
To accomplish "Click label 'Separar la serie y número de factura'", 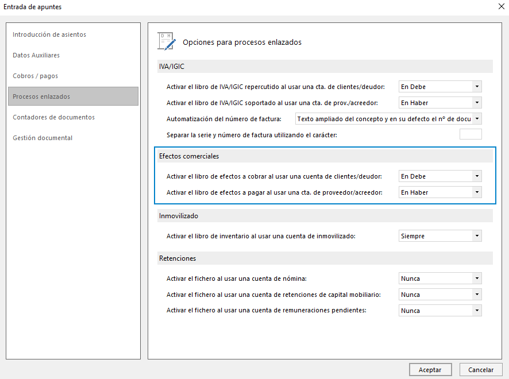I will (252, 135).
